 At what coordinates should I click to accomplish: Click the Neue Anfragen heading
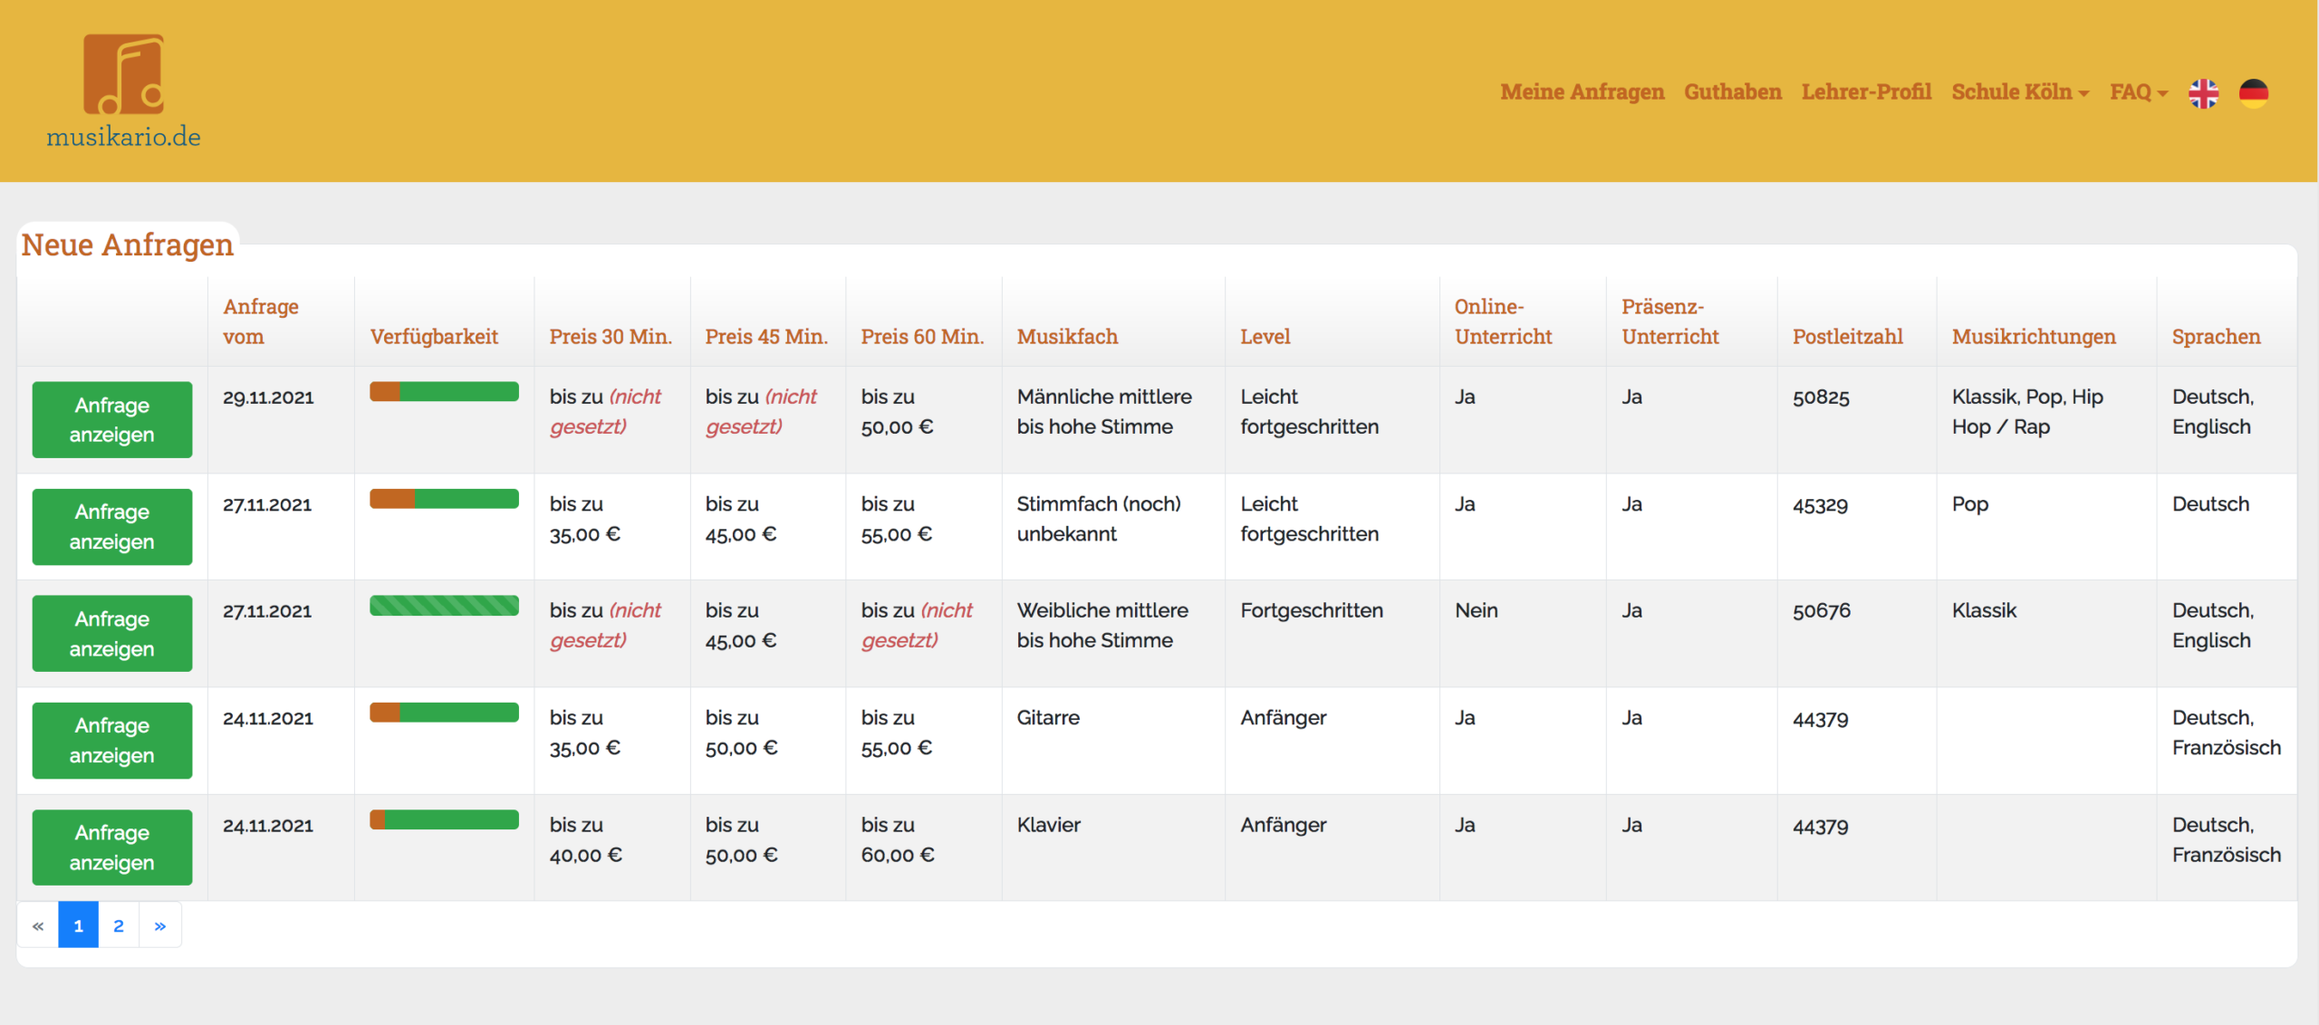click(127, 244)
